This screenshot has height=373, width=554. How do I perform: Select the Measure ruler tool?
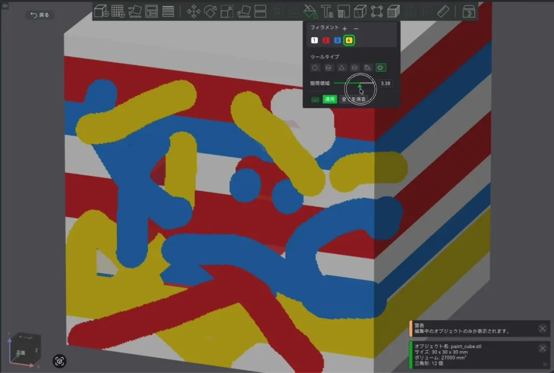[x=443, y=11]
